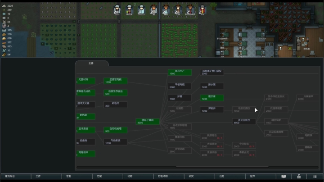Screen dimensions: 324x182
Task: Select 生命体征监测仪 2500 research node
Action: (276, 98)
